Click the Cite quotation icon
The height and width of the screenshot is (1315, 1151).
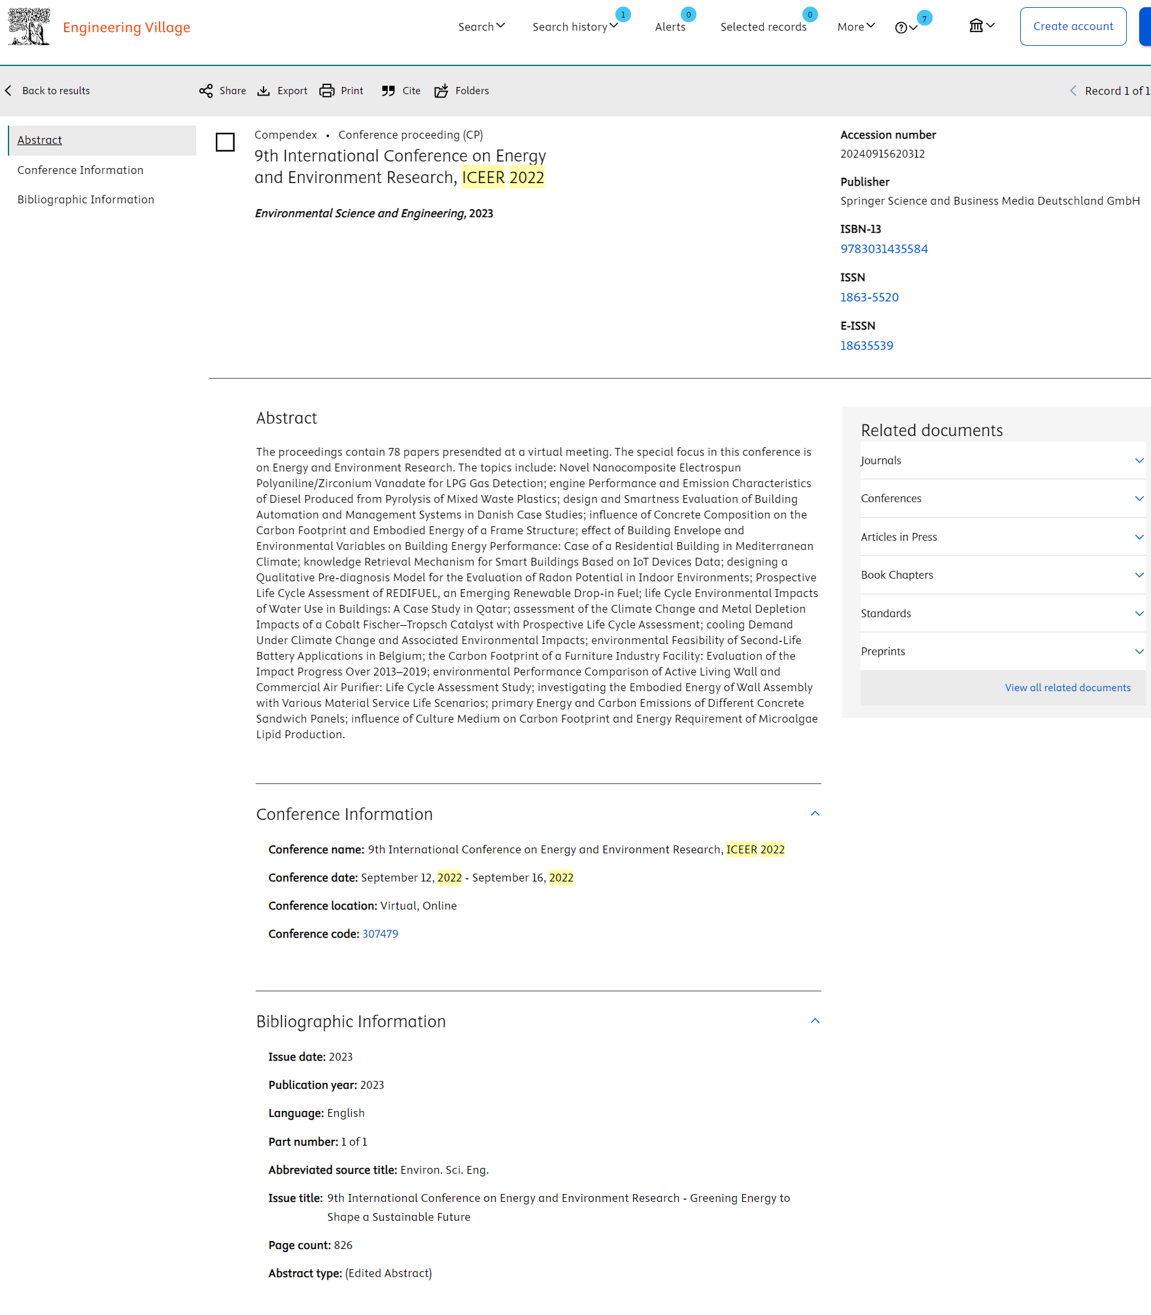(388, 91)
